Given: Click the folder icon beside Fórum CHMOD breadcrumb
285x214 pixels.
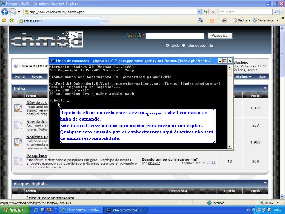Looking at the screenshot, I should [16, 66].
